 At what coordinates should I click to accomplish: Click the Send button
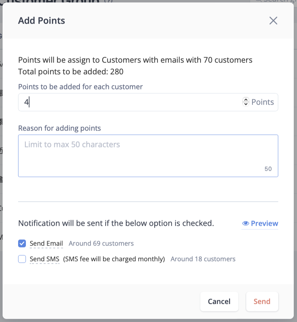pyautogui.click(x=262, y=302)
